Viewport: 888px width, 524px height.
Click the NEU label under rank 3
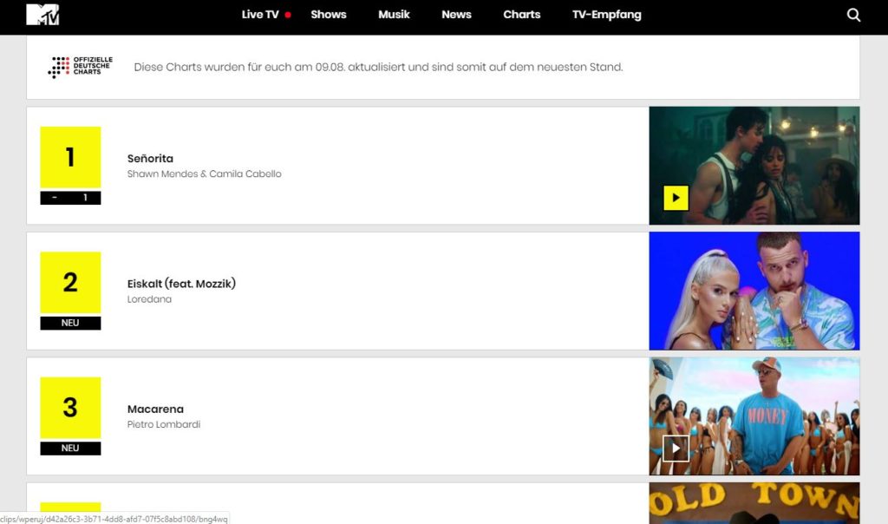(70, 449)
